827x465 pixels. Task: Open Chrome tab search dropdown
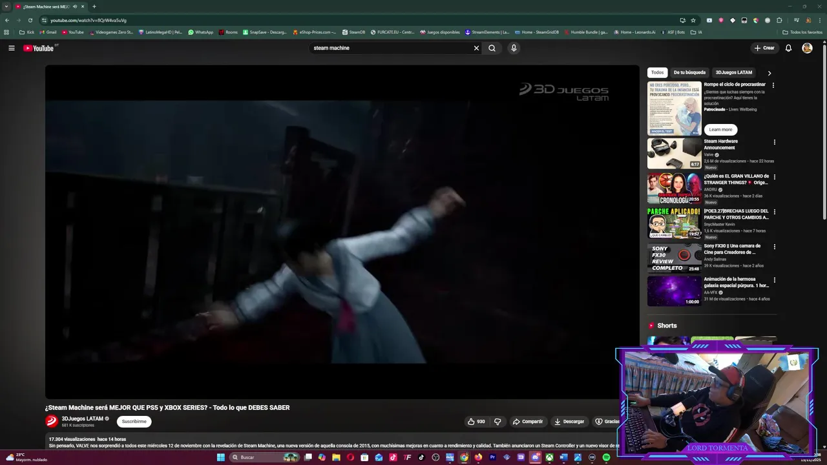[x=7, y=6]
